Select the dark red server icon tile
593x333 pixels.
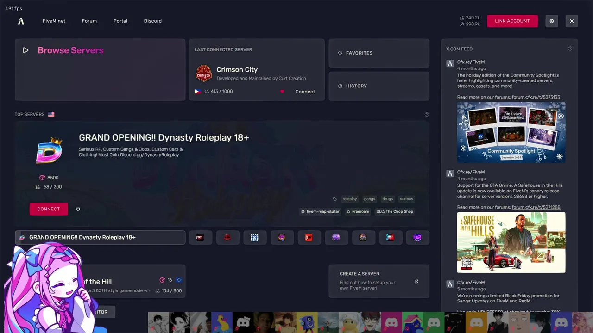(x=227, y=238)
